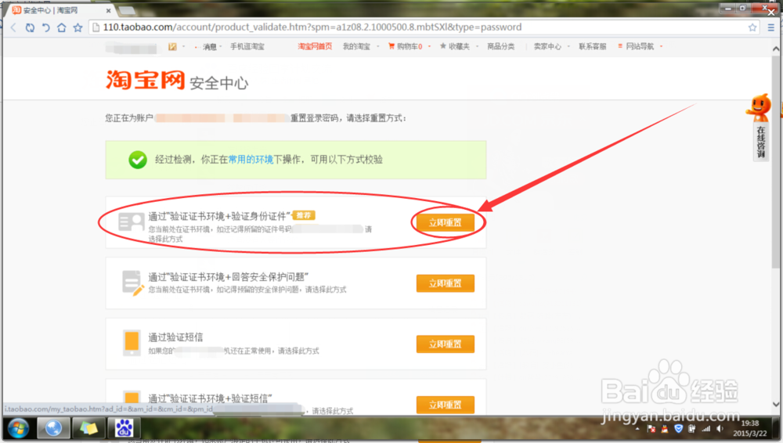This screenshot has height=443, width=783.
Task: Expand the 网站导航 menu
Action: 640,46
